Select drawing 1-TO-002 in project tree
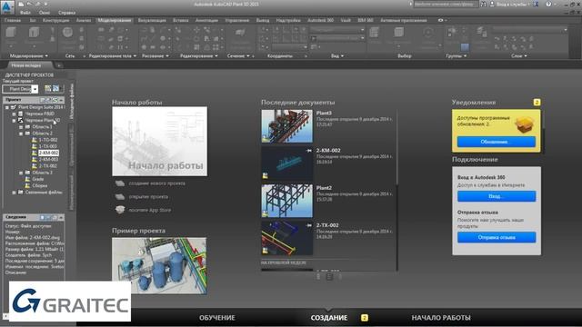582x327 pixels. pyautogui.click(x=48, y=140)
